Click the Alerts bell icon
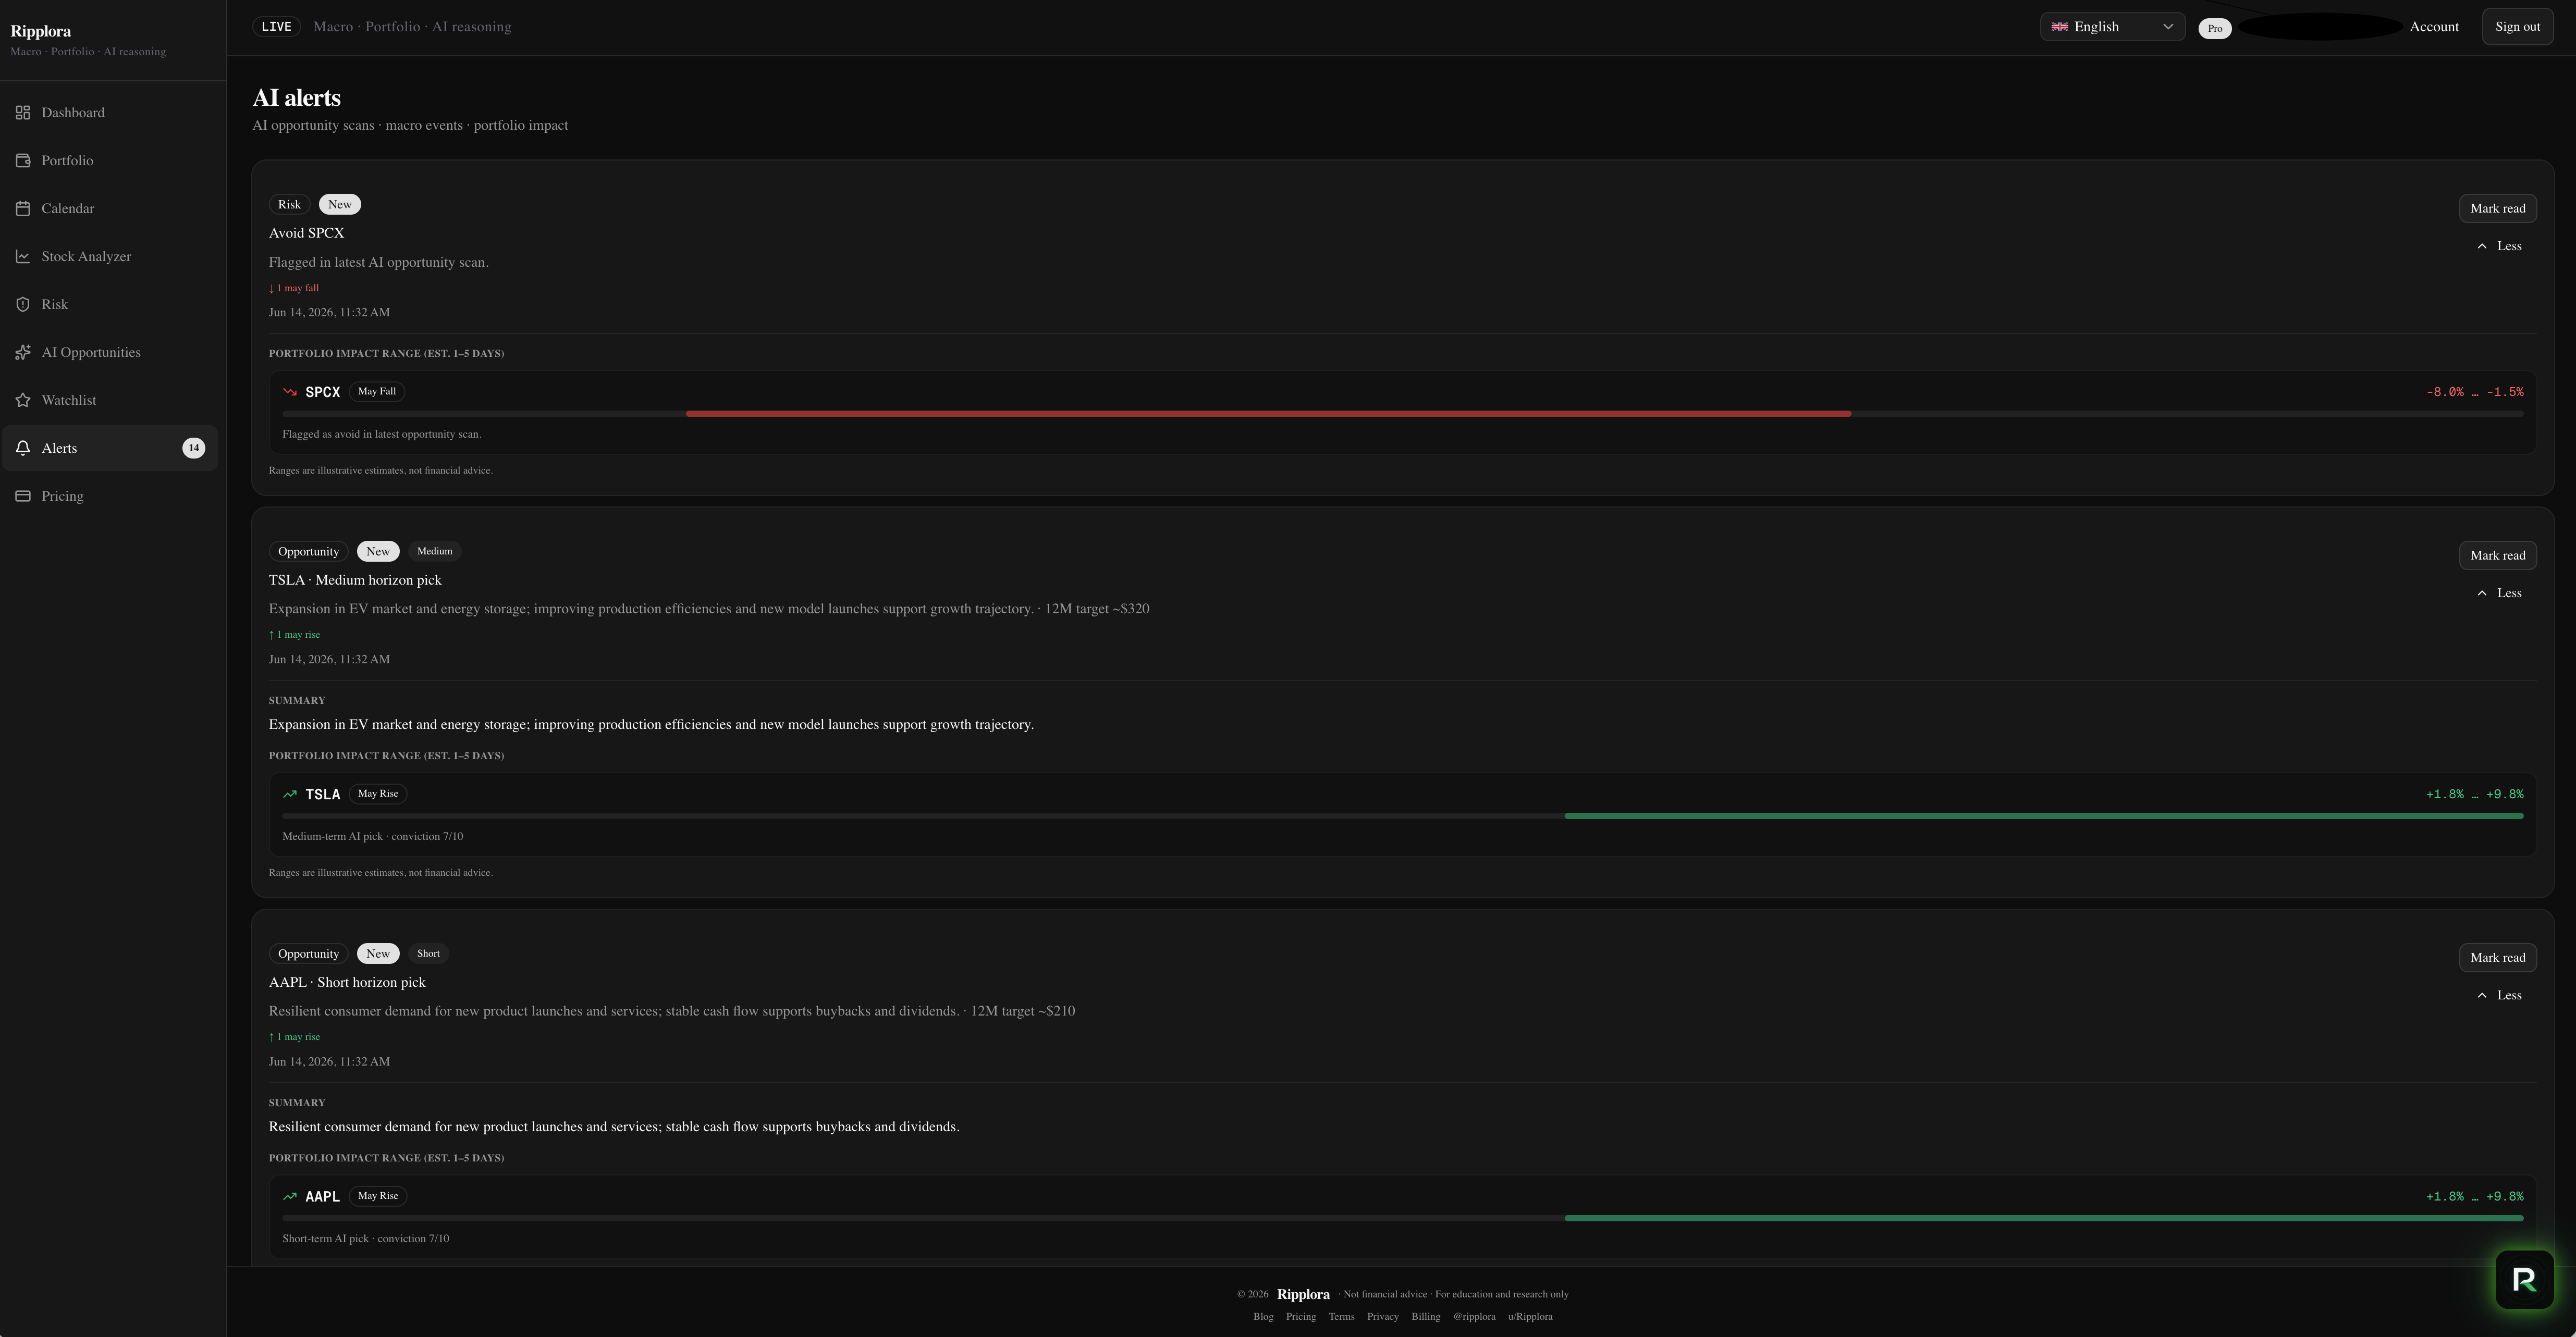The width and height of the screenshot is (2576, 1337). 23,449
